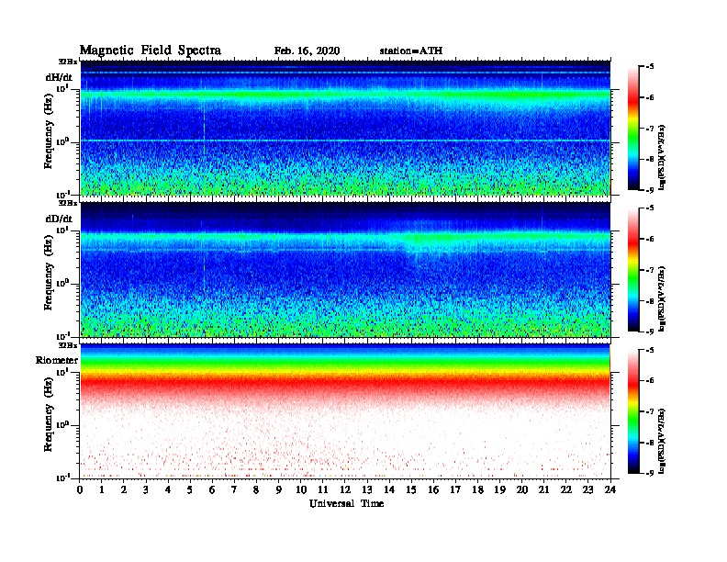Click the hour 2 tick label on time axis

click(x=124, y=489)
